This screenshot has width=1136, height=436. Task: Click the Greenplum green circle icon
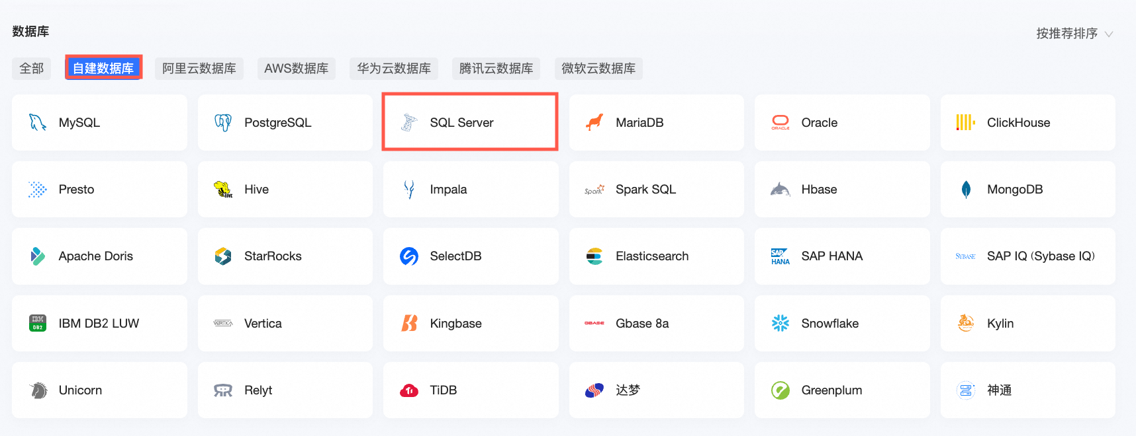coord(781,390)
